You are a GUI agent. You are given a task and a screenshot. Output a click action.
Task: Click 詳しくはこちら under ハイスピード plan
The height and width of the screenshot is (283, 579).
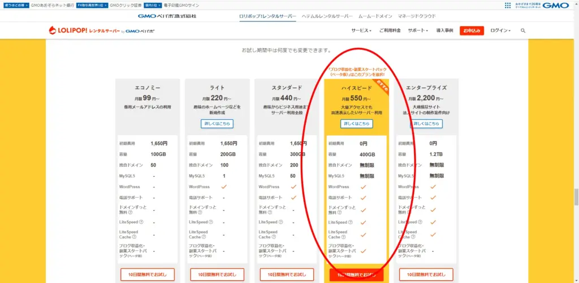click(x=357, y=124)
